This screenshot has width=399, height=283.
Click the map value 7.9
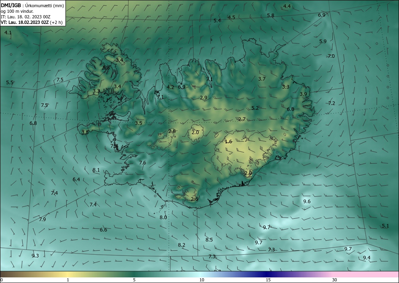pos(43,220)
